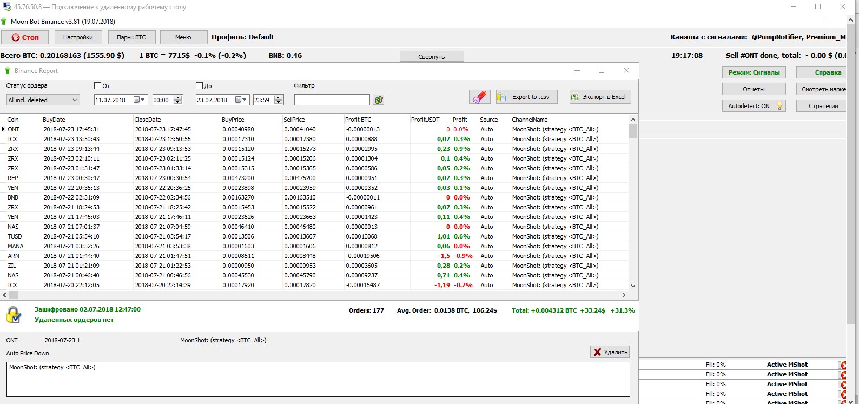Increase the 23:59 time with the up arrow
859x404 pixels.
tap(279, 97)
